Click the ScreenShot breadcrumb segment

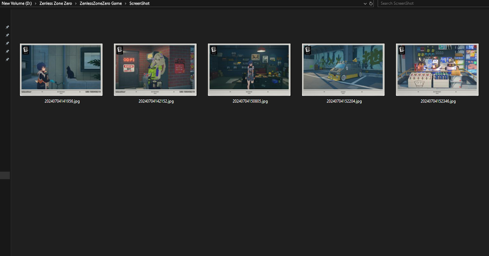[139, 3]
